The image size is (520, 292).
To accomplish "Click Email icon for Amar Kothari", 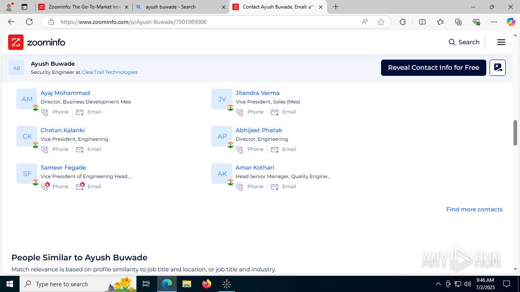I will click(x=275, y=187).
